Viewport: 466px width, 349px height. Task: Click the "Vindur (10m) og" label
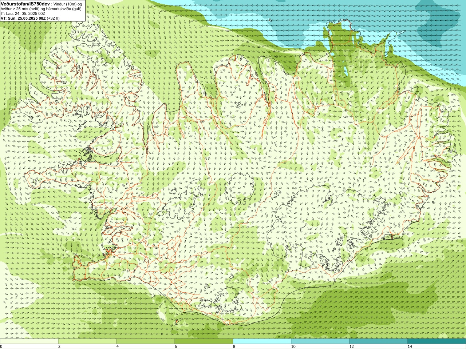point(68,4)
